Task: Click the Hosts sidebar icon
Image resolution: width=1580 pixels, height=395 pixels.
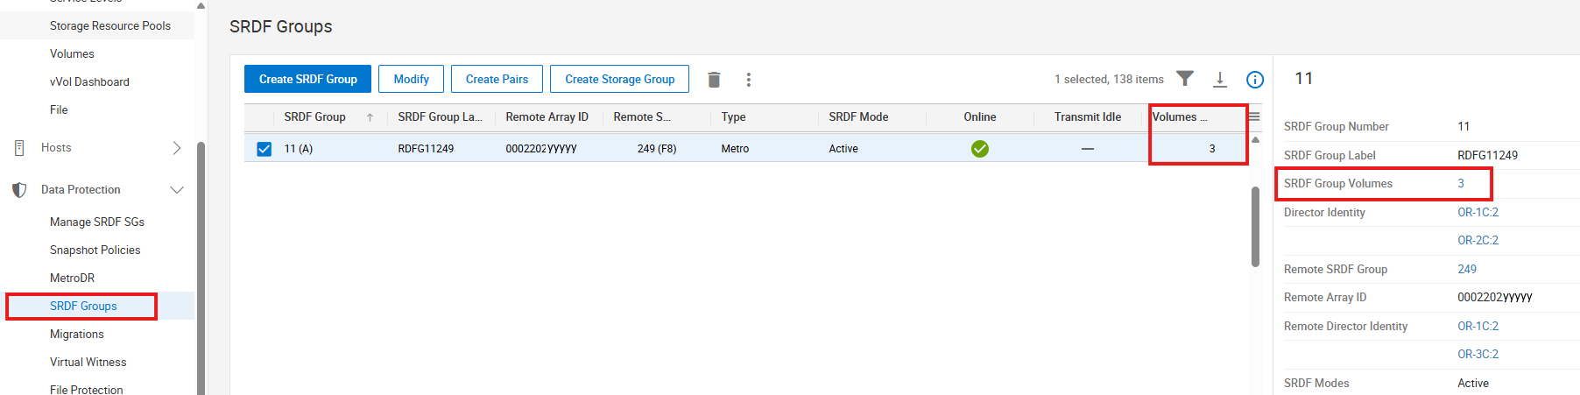Action: 19,148
